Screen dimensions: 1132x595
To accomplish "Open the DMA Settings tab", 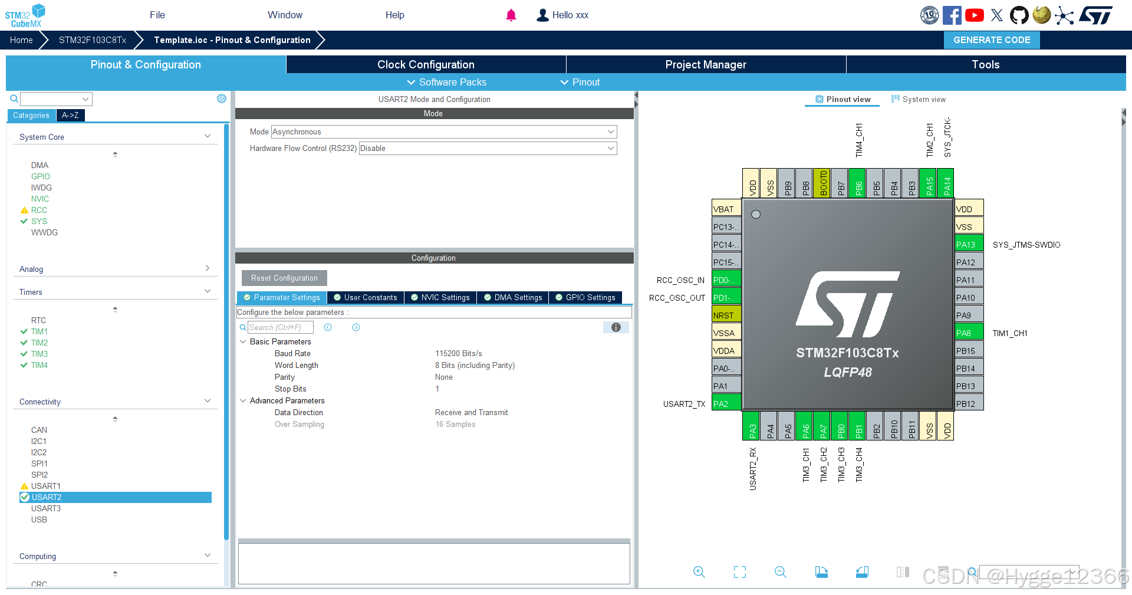I will pos(513,297).
